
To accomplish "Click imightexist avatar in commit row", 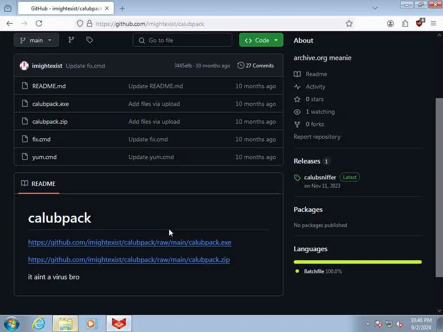I will [x=24, y=66].
